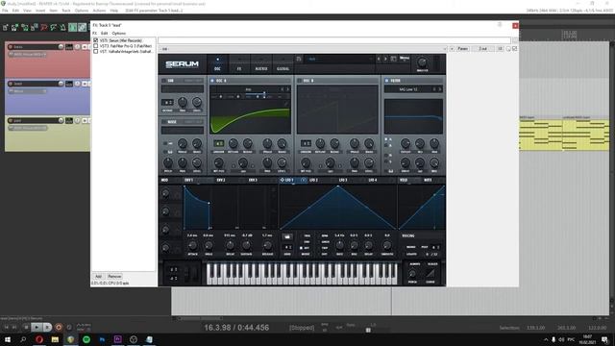Click the Param button in FX window
This screenshot has height=346, width=615.
pyautogui.click(x=463, y=49)
